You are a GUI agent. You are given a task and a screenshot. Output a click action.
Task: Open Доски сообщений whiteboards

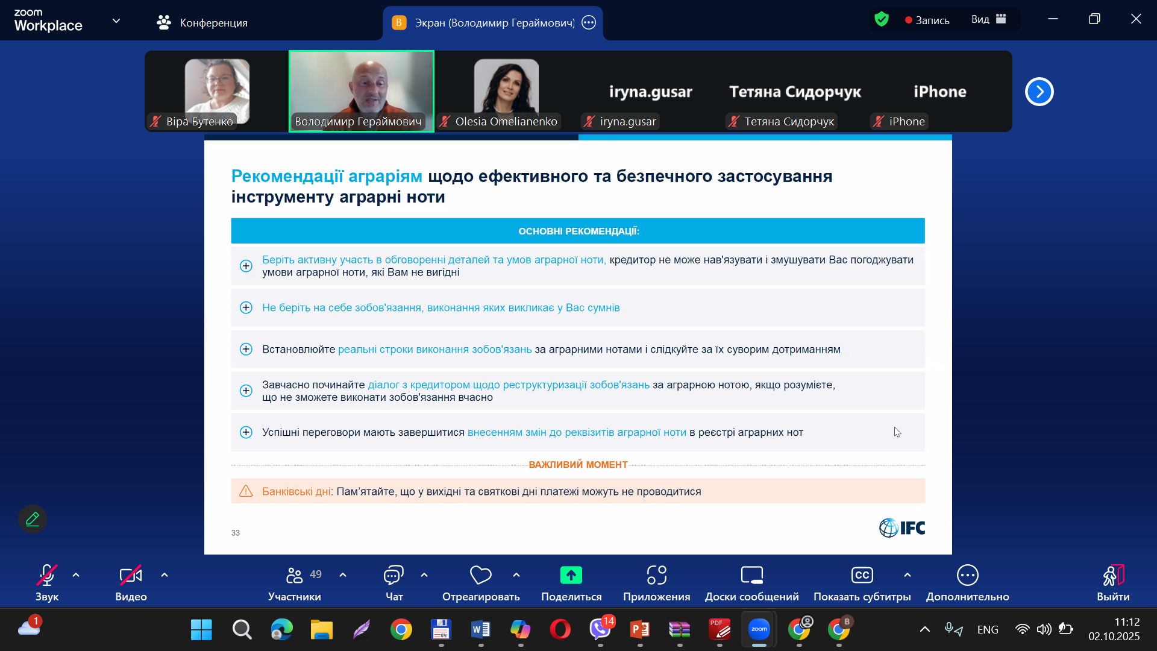tap(751, 576)
